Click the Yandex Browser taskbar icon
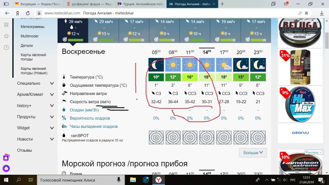Image resolution: width=329 pixels, height=185 pixels. tap(158, 180)
